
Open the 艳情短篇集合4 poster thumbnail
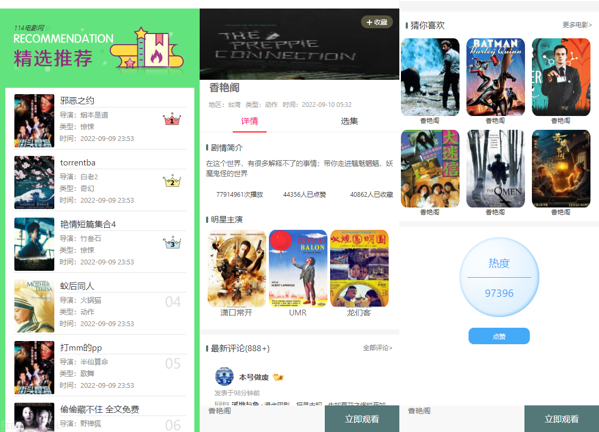click(35, 244)
